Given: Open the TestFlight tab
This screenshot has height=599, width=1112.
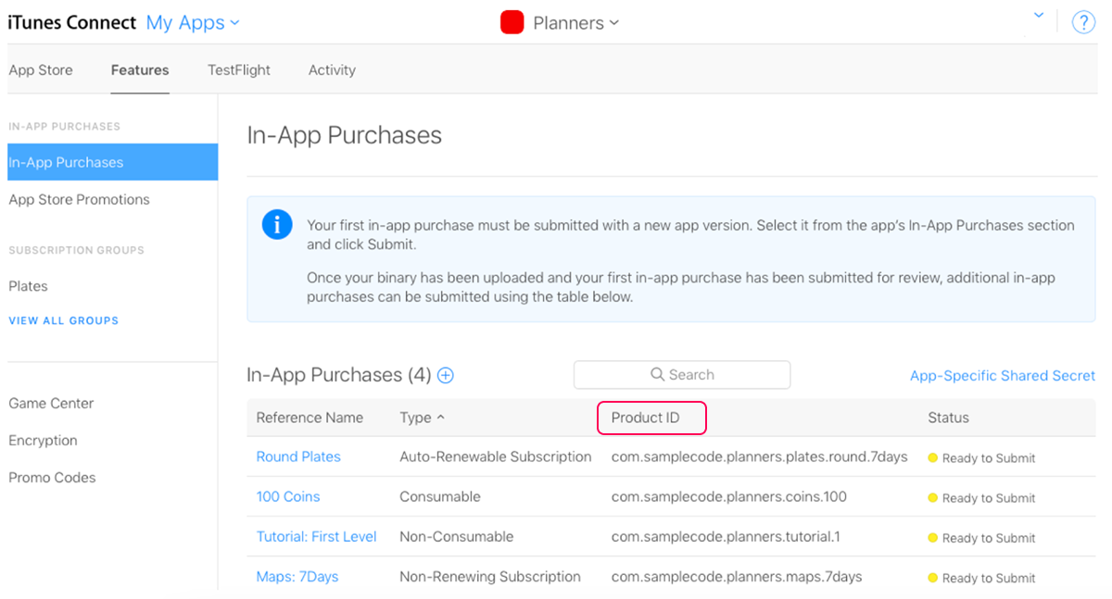Looking at the screenshot, I should pyautogui.click(x=239, y=70).
